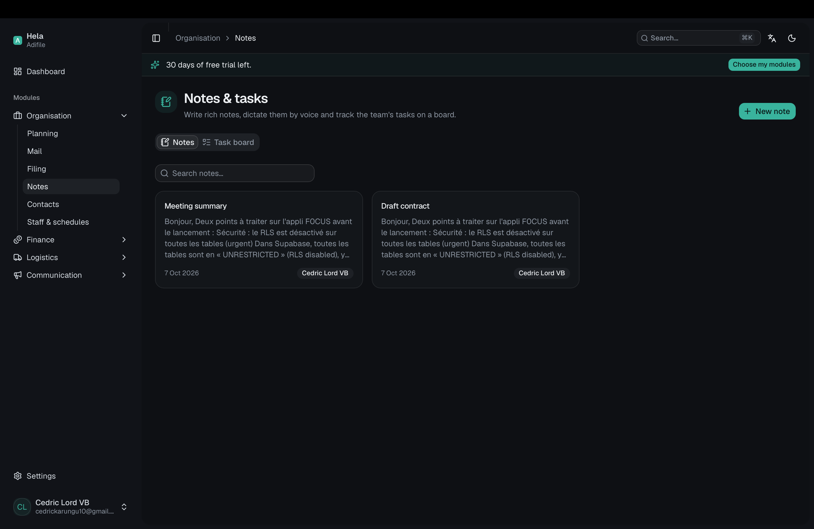Click the Logistics truck icon
The width and height of the screenshot is (814, 529).
(x=17, y=257)
